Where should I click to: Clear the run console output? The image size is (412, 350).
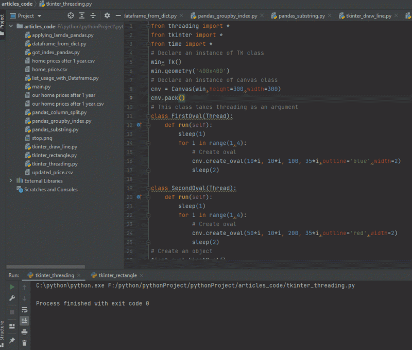(x=24, y=343)
